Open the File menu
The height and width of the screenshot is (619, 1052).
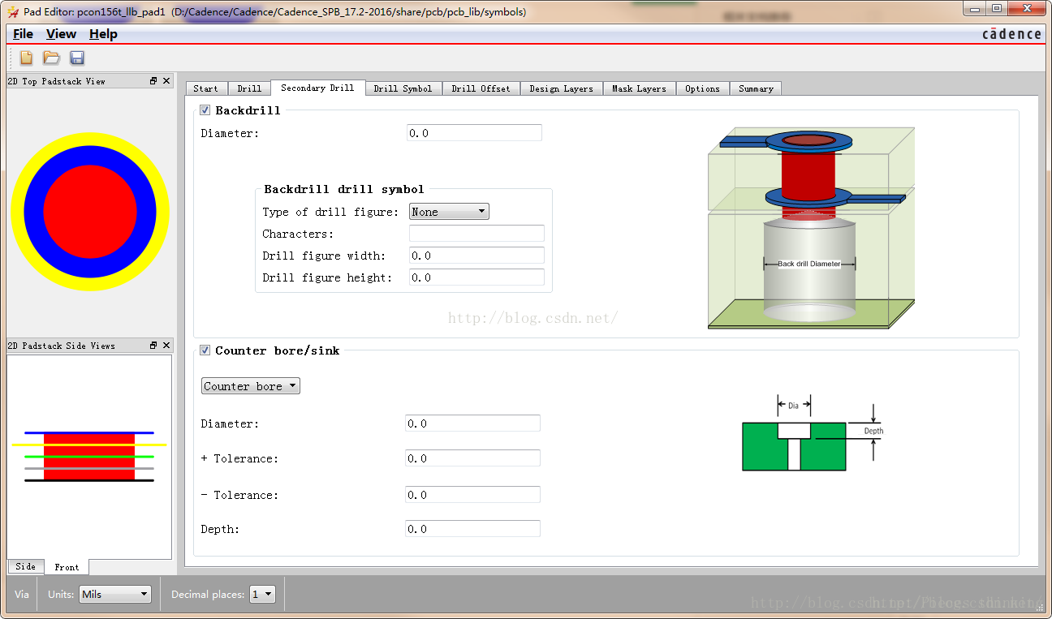click(24, 34)
